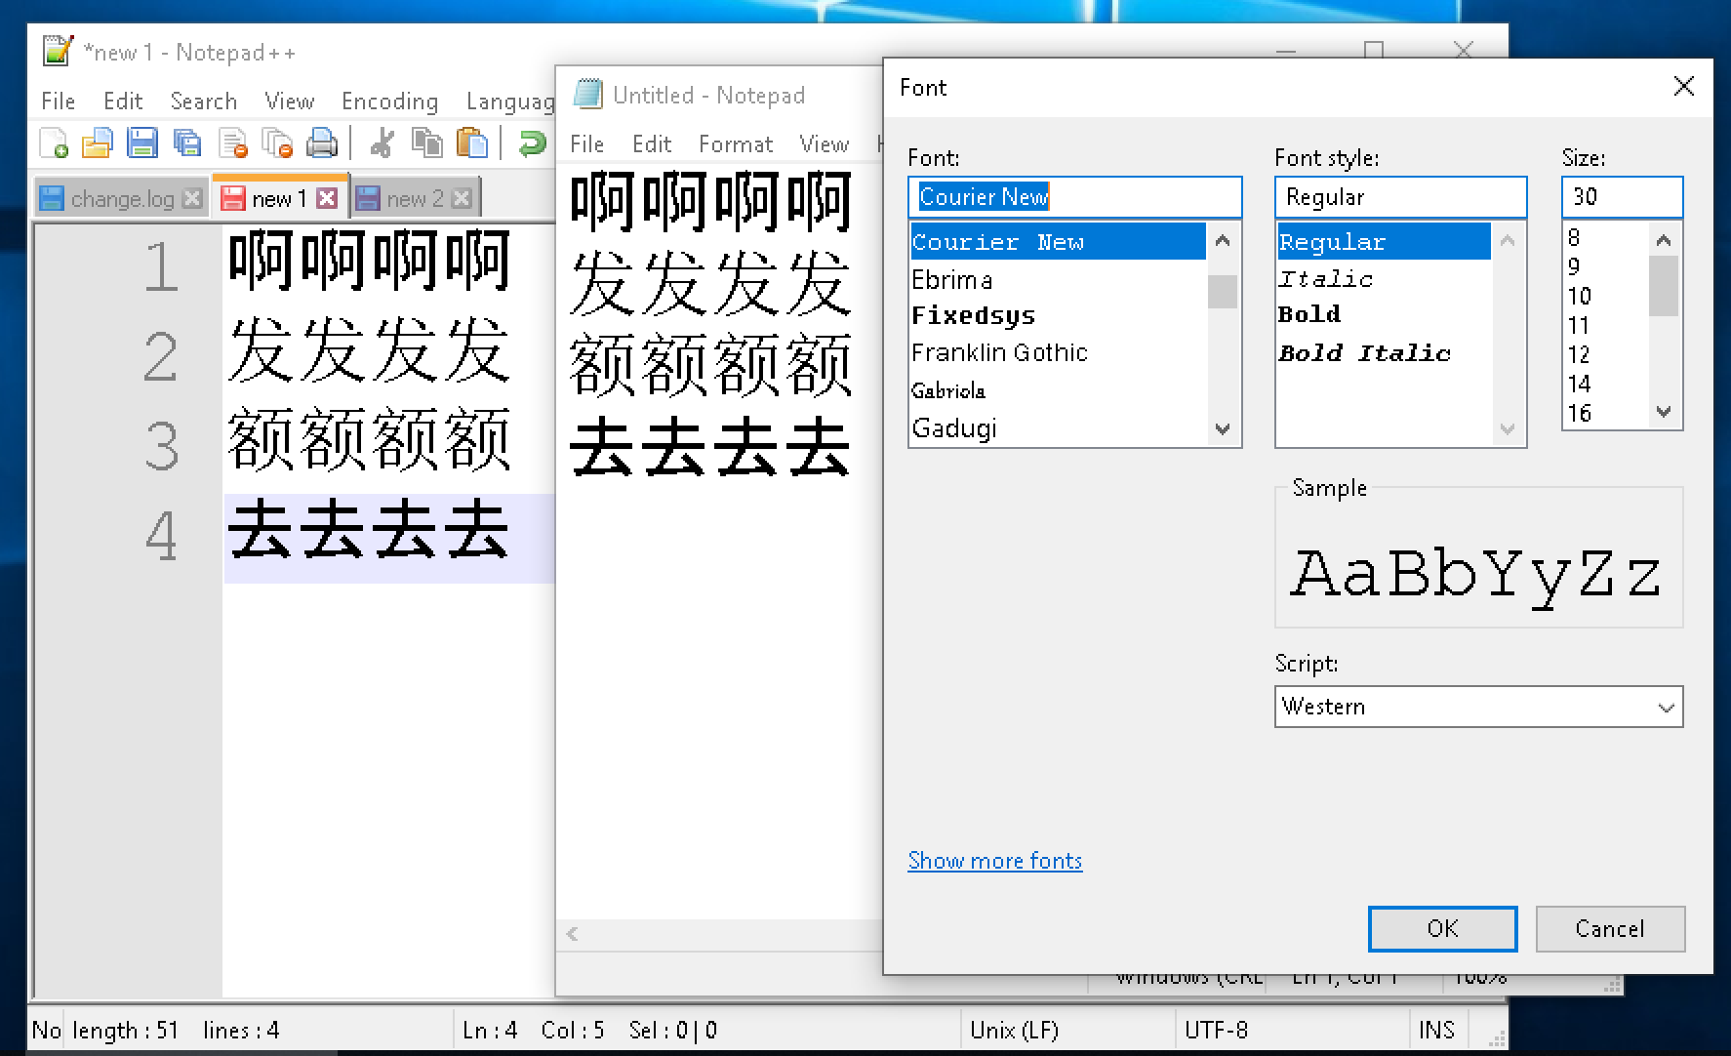Screen dimensions: 1731x1056
Task: Click the Show more fonts link
Action: (994, 860)
